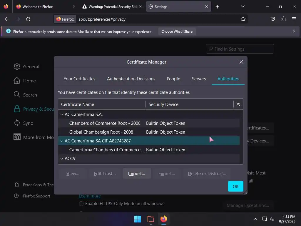Open the Save to Pocket icon
Screen dimensions: 301x226
pos(272,19)
